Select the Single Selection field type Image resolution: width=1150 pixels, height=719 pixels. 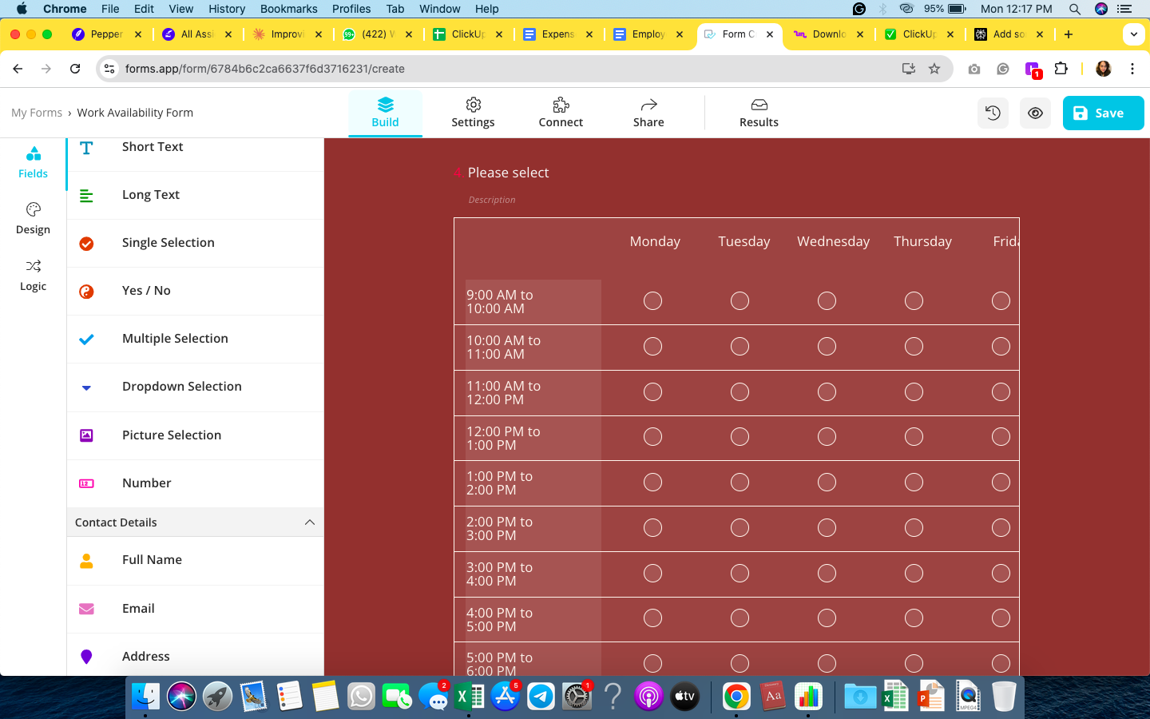pyautogui.click(x=168, y=242)
